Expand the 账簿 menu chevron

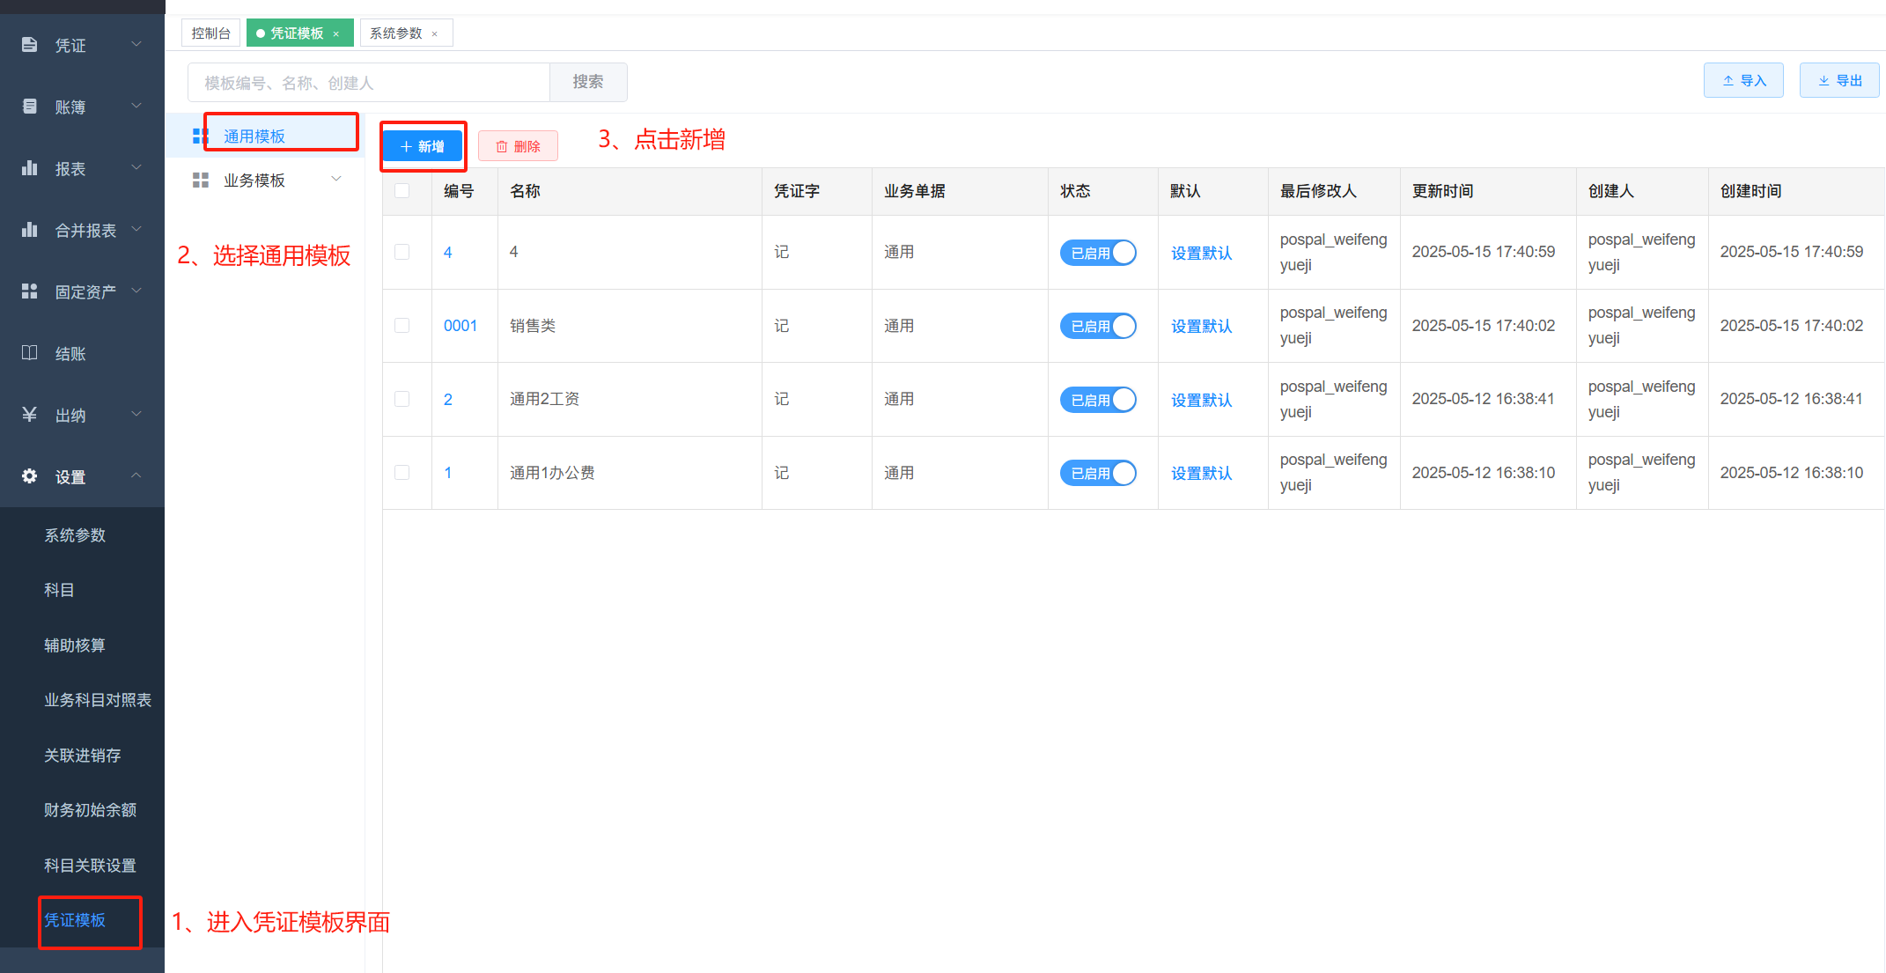pyautogui.click(x=136, y=105)
